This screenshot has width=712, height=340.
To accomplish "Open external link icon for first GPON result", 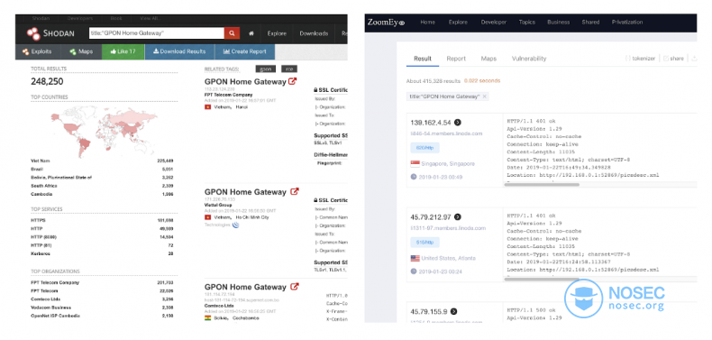I will click(293, 81).
